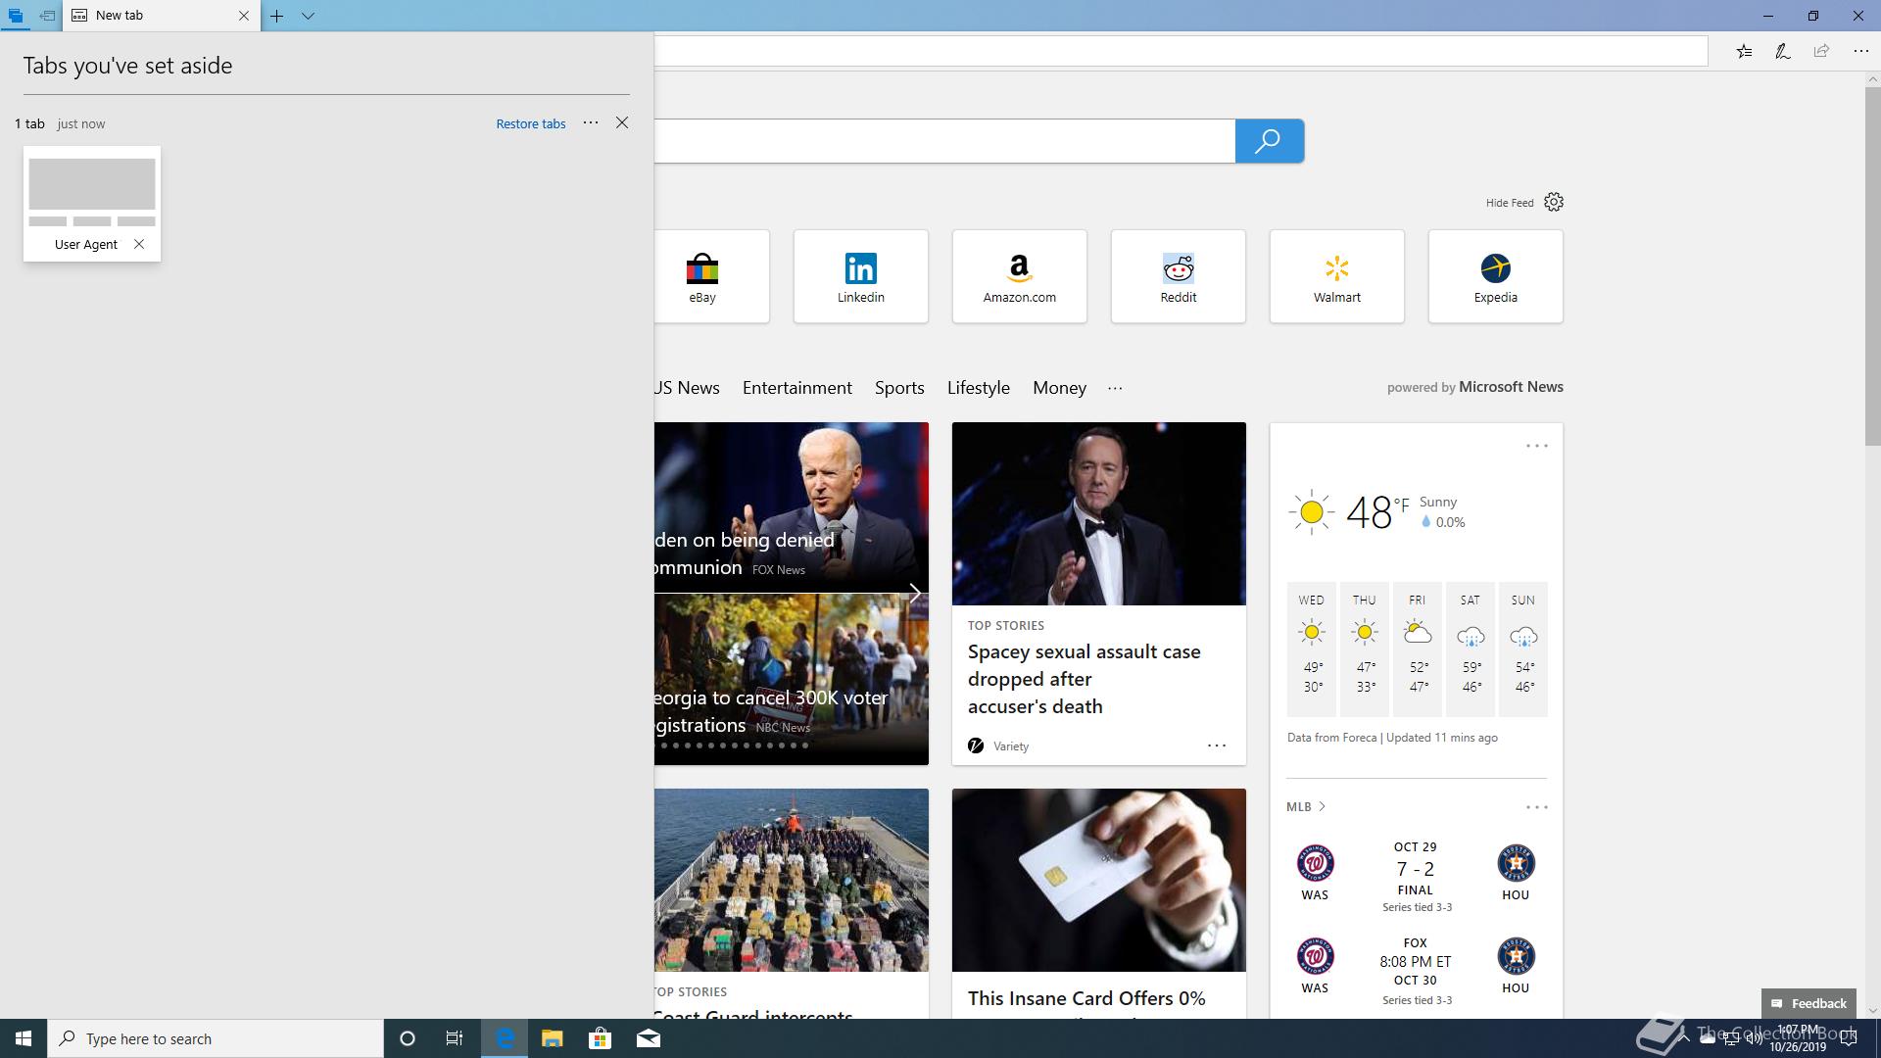This screenshot has width=1881, height=1058.
Task: Open Task View on the taskbar
Action: (455, 1038)
